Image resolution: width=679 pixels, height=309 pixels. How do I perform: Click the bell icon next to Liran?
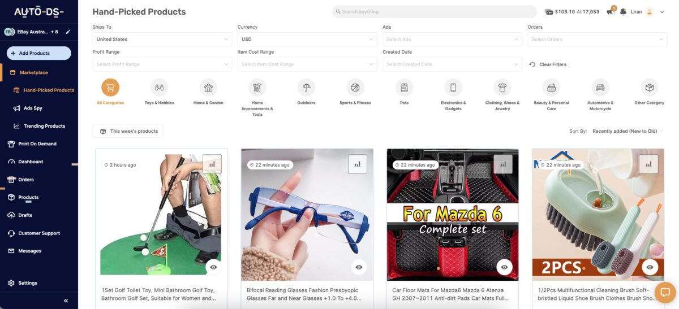coord(624,11)
